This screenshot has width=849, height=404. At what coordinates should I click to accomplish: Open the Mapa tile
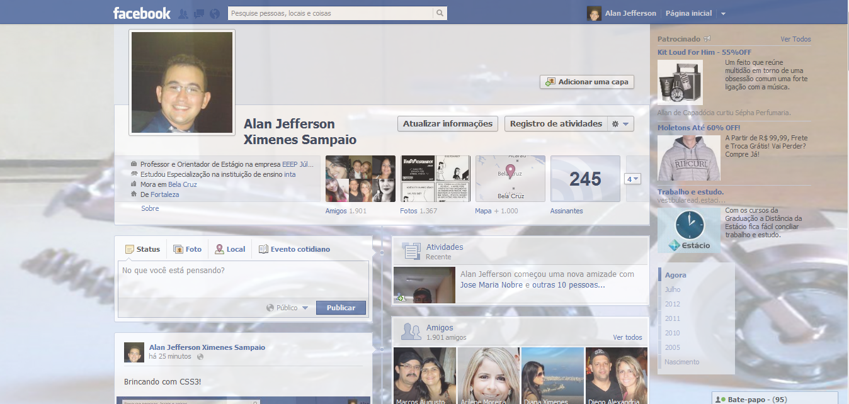click(x=510, y=179)
